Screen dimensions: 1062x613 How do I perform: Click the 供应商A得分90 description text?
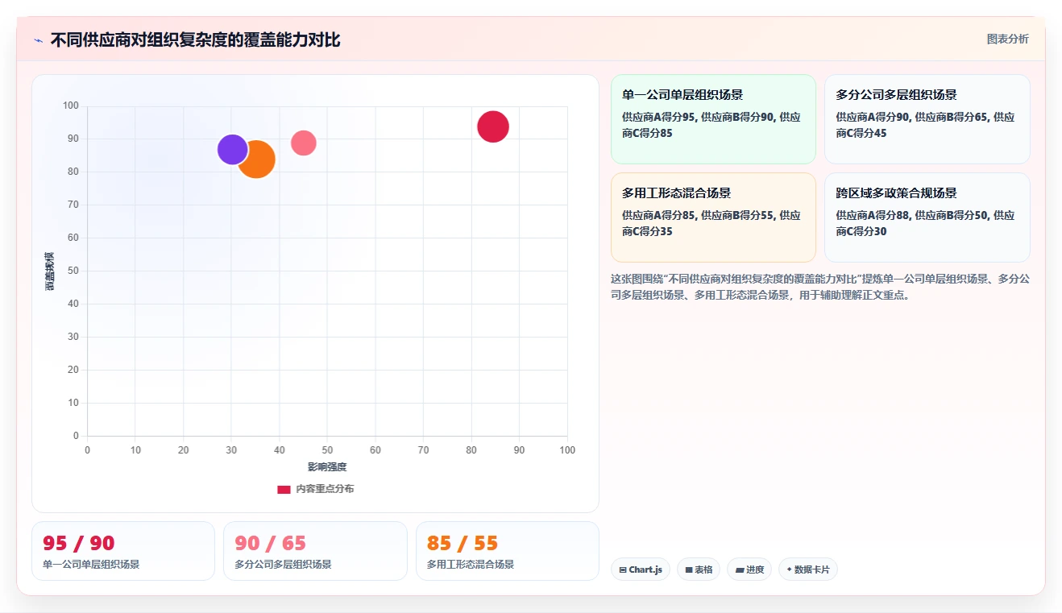[x=925, y=125]
